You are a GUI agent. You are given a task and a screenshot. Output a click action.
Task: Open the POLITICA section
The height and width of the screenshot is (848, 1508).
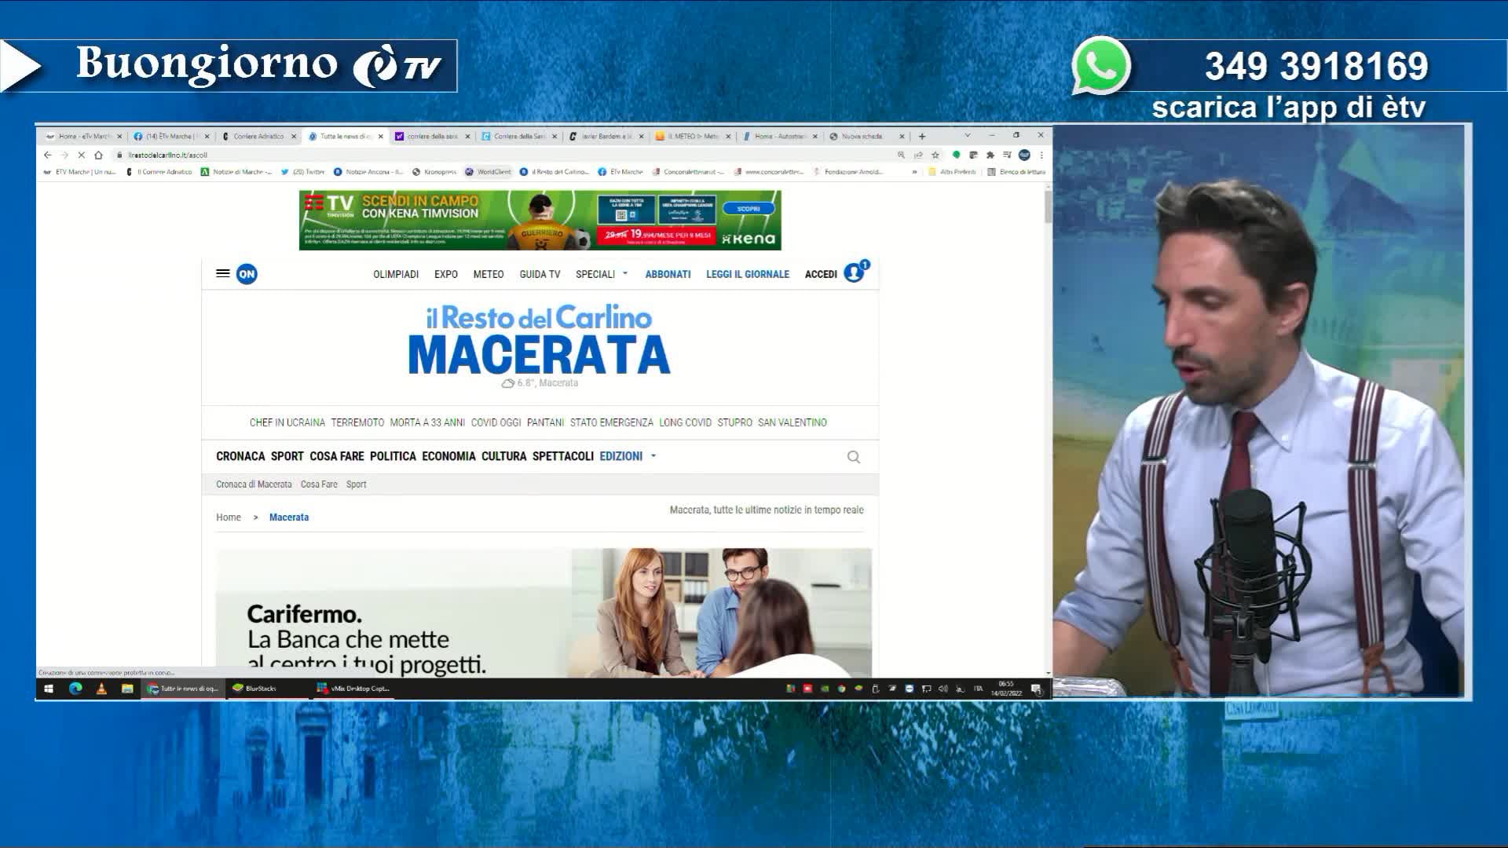point(393,456)
